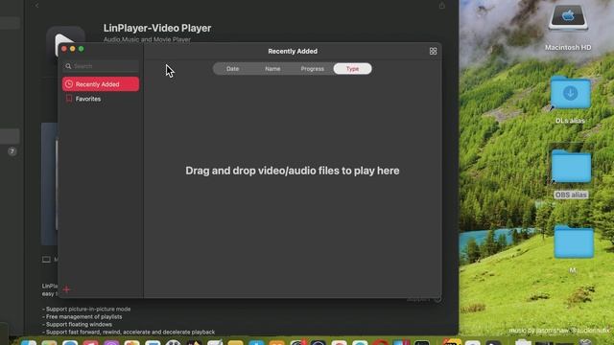This screenshot has width=614, height=345.
Task: Click the "OBS alias" label text
Action: [571, 195]
